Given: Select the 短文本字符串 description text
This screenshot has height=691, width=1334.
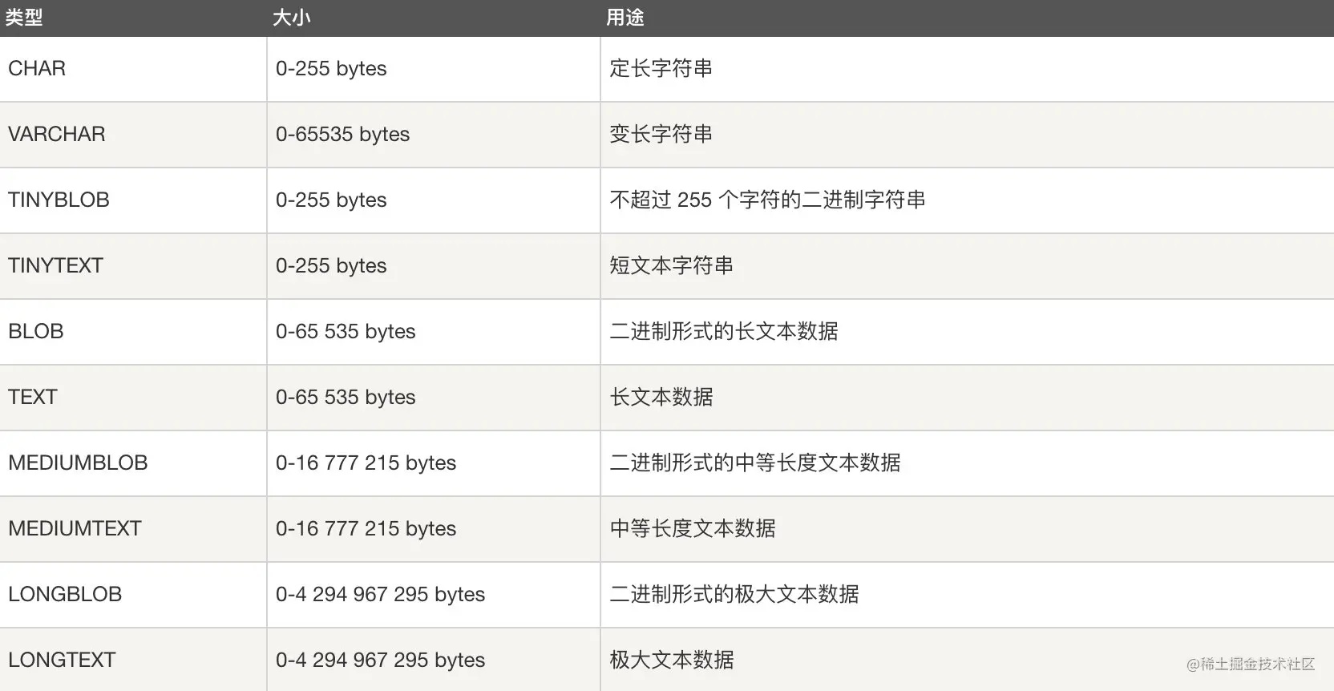Looking at the screenshot, I should tap(671, 266).
